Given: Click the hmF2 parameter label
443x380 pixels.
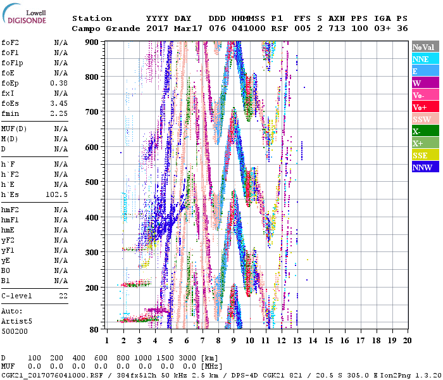Looking at the screenshot, I should 10,210.
